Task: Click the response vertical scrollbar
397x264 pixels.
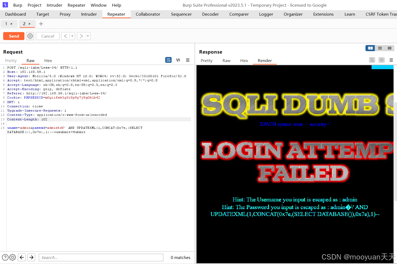Action: tap(395, 151)
